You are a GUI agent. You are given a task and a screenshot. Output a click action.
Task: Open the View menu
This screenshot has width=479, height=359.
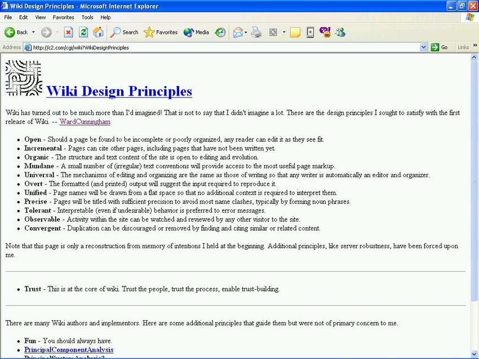coord(41,17)
